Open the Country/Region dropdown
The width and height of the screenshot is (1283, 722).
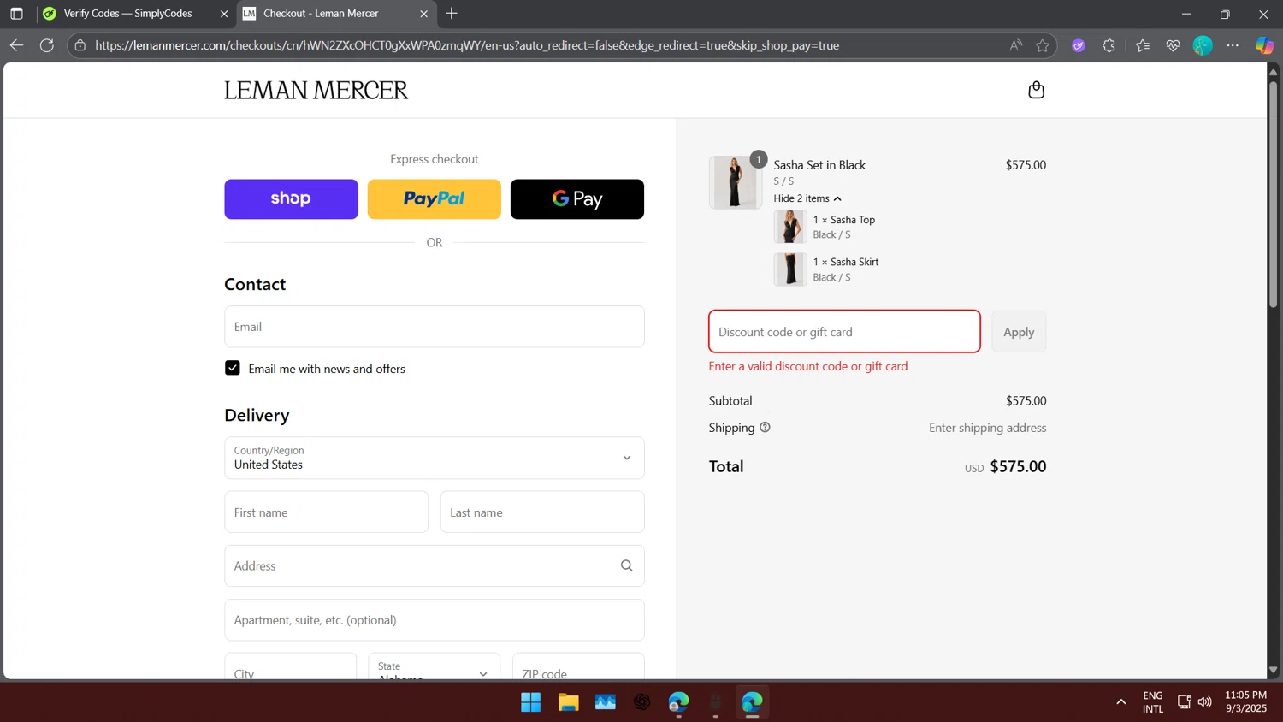435,458
